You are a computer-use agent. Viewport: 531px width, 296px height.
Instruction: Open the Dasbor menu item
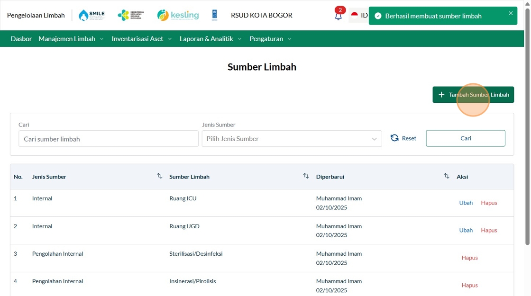(21, 38)
